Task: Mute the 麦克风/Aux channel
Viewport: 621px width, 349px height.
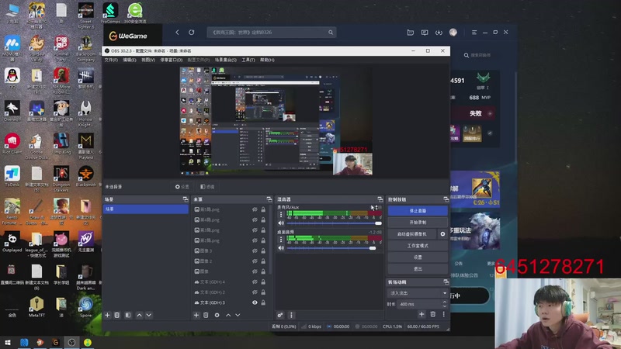Action: [281, 223]
